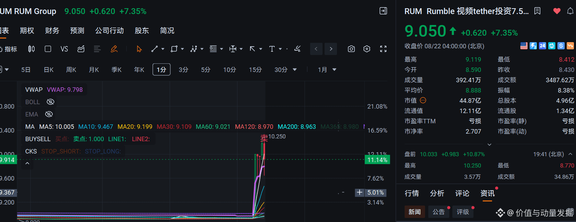Screen dimensions: 576x222
Task: Select the line segment drawing tool
Action: tap(155, 49)
